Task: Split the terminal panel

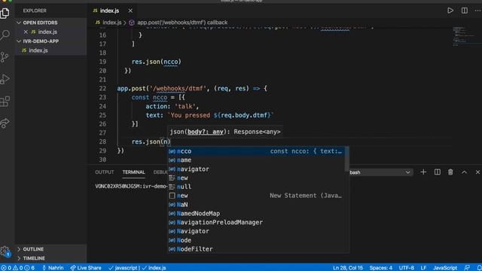Action: coord(437,172)
